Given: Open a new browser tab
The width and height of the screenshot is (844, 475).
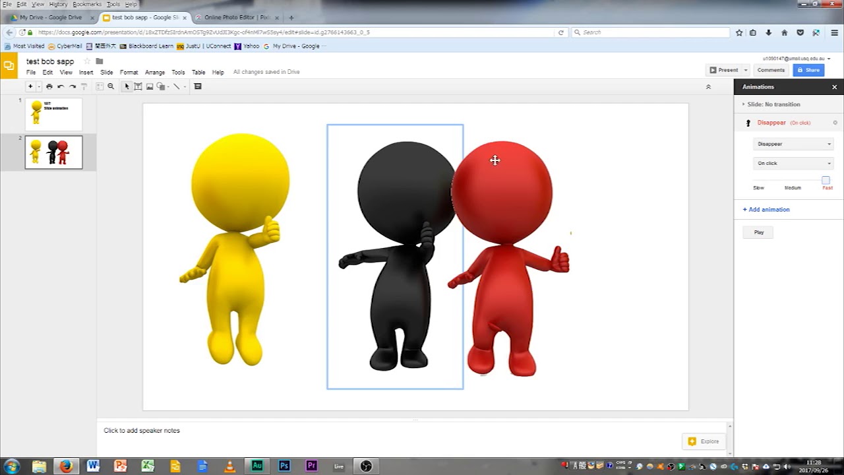Looking at the screenshot, I should click(291, 18).
